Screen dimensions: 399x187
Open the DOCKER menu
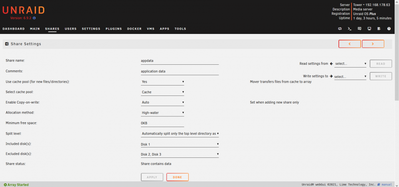pyautogui.click(x=134, y=29)
